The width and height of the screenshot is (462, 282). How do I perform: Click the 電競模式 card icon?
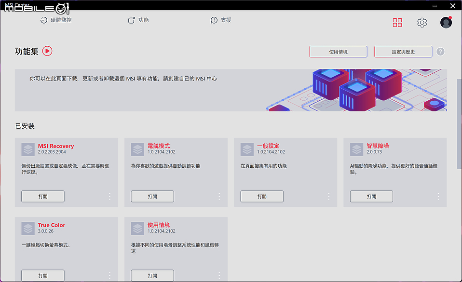coord(137,149)
